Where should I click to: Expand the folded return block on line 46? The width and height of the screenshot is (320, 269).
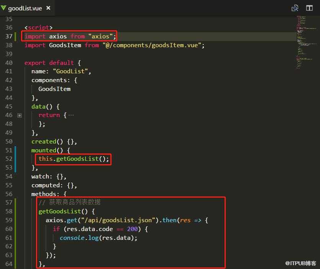(x=20, y=116)
